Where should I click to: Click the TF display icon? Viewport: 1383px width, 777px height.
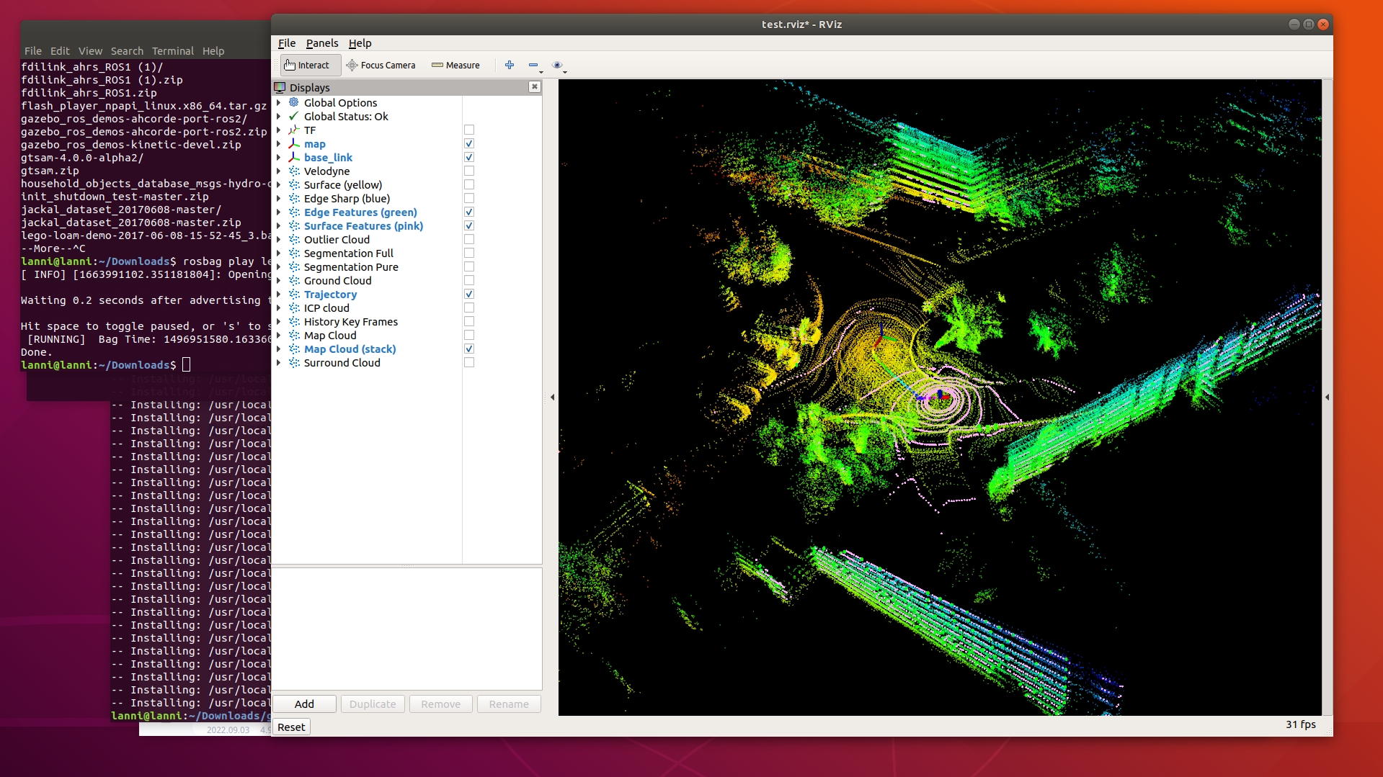click(294, 130)
